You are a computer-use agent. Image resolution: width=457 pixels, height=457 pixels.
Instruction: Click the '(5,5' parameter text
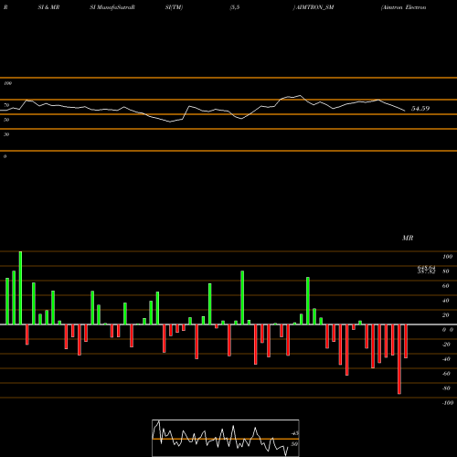point(235,7)
